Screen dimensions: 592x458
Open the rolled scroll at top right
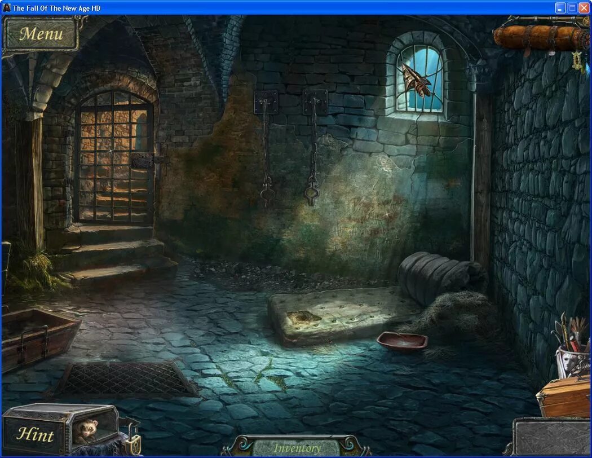click(x=542, y=37)
